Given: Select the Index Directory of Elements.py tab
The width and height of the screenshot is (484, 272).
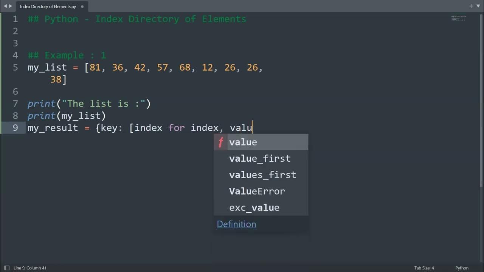Looking at the screenshot, I should pyautogui.click(x=48, y=6).
